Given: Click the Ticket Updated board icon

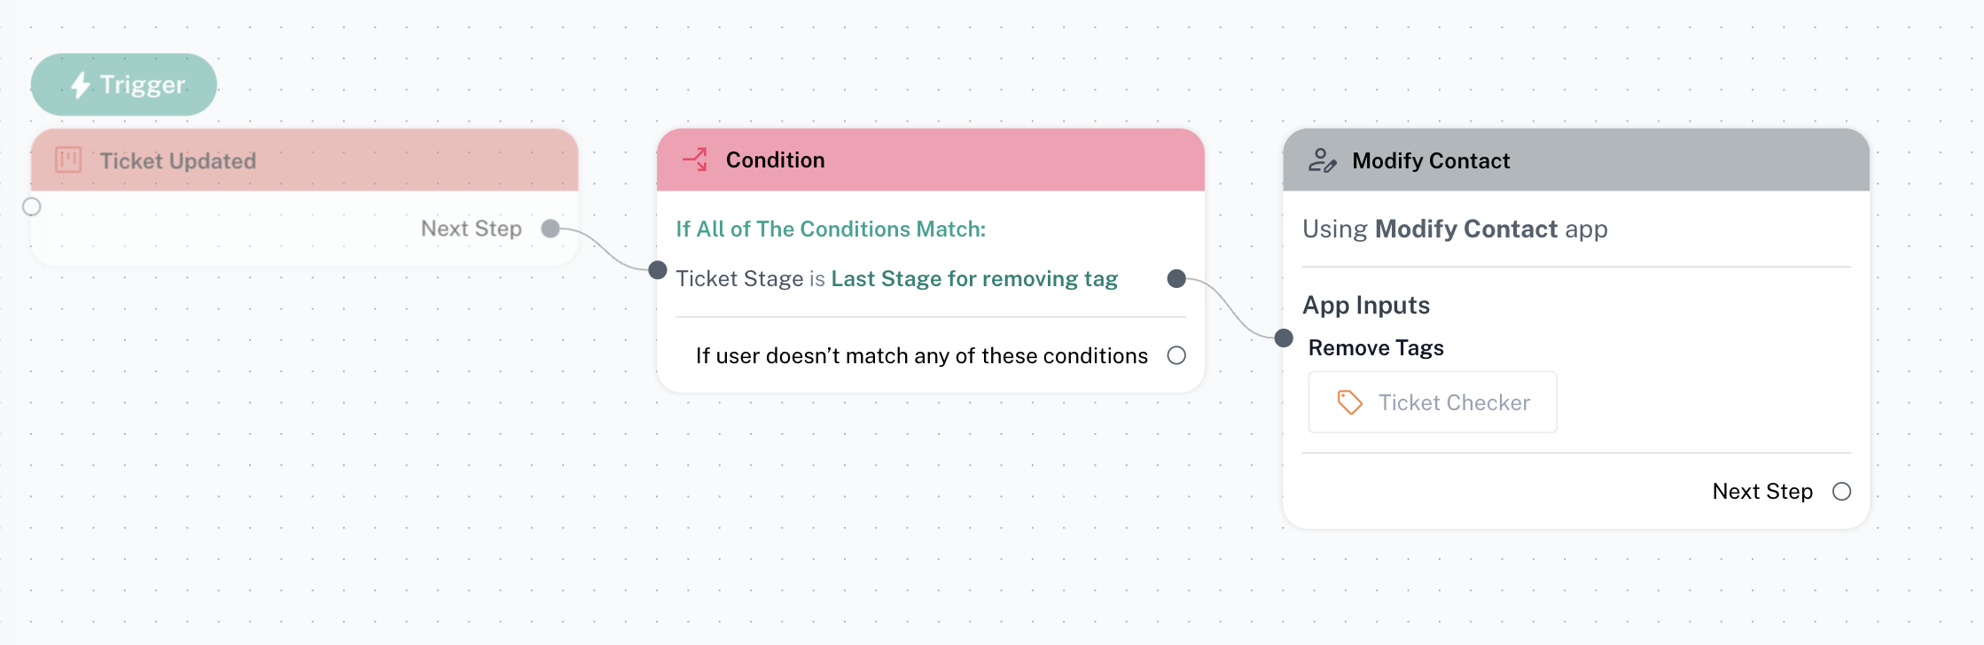Looking at the screenshot, I should [68, 160].
